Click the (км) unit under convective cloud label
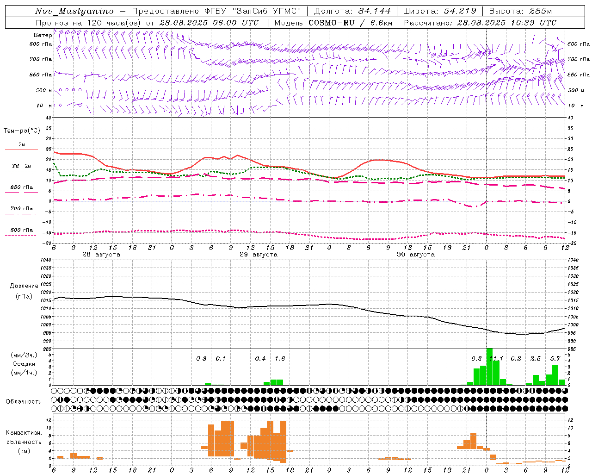Viewport: 592px width, 474px height. (x=24, y=451)
